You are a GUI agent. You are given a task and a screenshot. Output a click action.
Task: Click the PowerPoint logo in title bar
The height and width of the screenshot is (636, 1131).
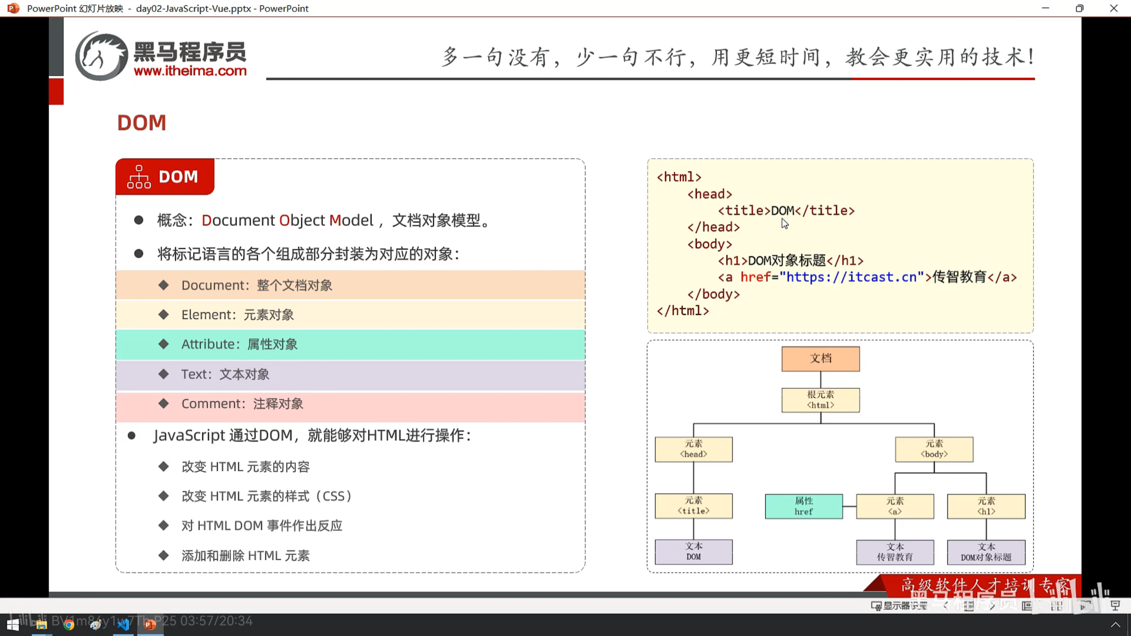[x=13, y=8]
